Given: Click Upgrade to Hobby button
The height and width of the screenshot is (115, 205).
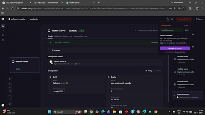Looking at the screenshot, I should click(x=175, y=48).
